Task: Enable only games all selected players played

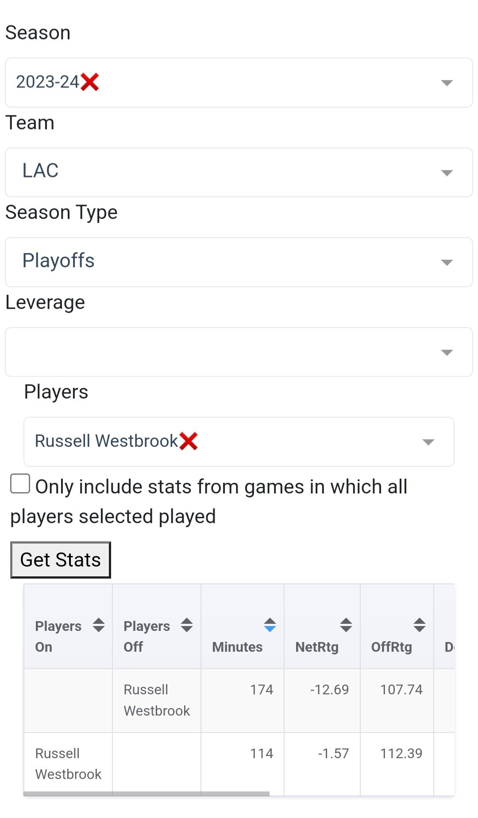Action: (x=20, y=484)
